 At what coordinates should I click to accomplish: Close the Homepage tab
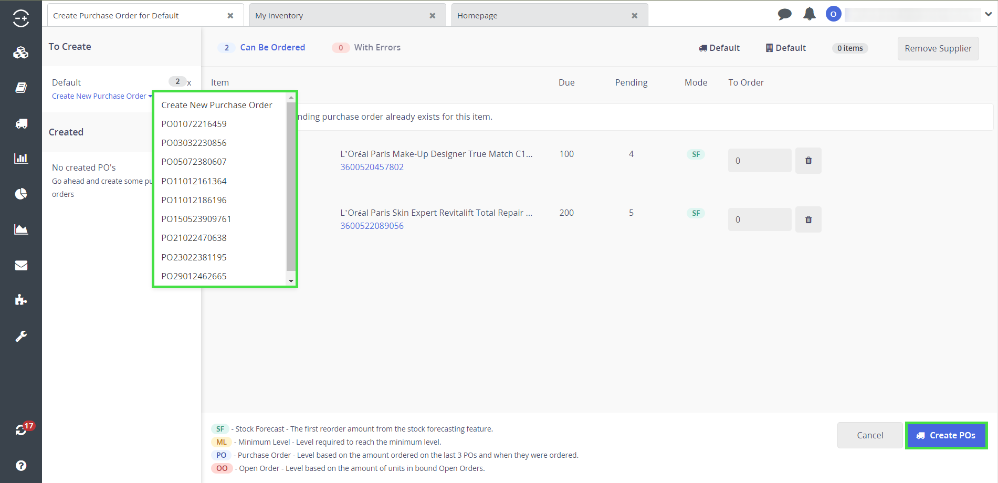point(634,16)
